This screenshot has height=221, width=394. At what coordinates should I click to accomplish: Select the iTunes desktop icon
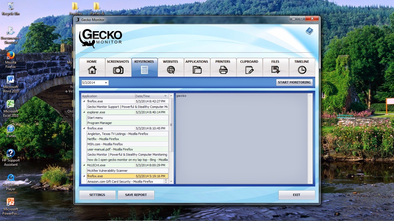[x=11, y=131]
